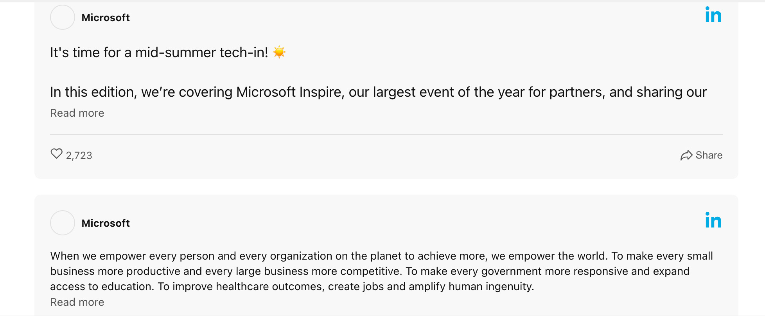Click the Share arrow icon

(686, 155)
